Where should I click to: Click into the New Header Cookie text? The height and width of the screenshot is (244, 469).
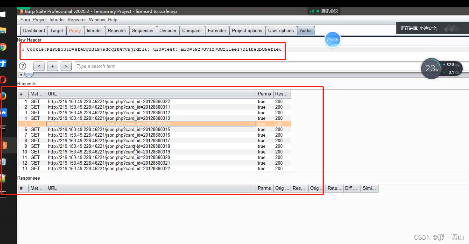(x=154, y=49)
